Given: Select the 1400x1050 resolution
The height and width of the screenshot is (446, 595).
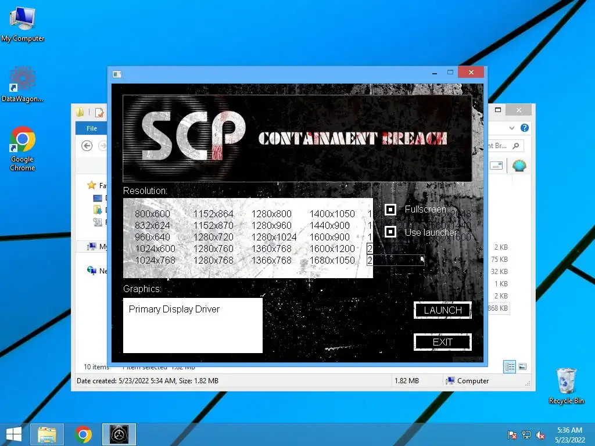Looking at the screenshot, I should (332, 214).
